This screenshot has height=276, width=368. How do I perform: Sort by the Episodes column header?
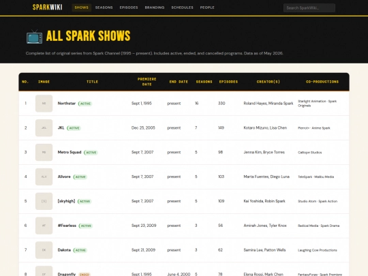tap(228, 82)
